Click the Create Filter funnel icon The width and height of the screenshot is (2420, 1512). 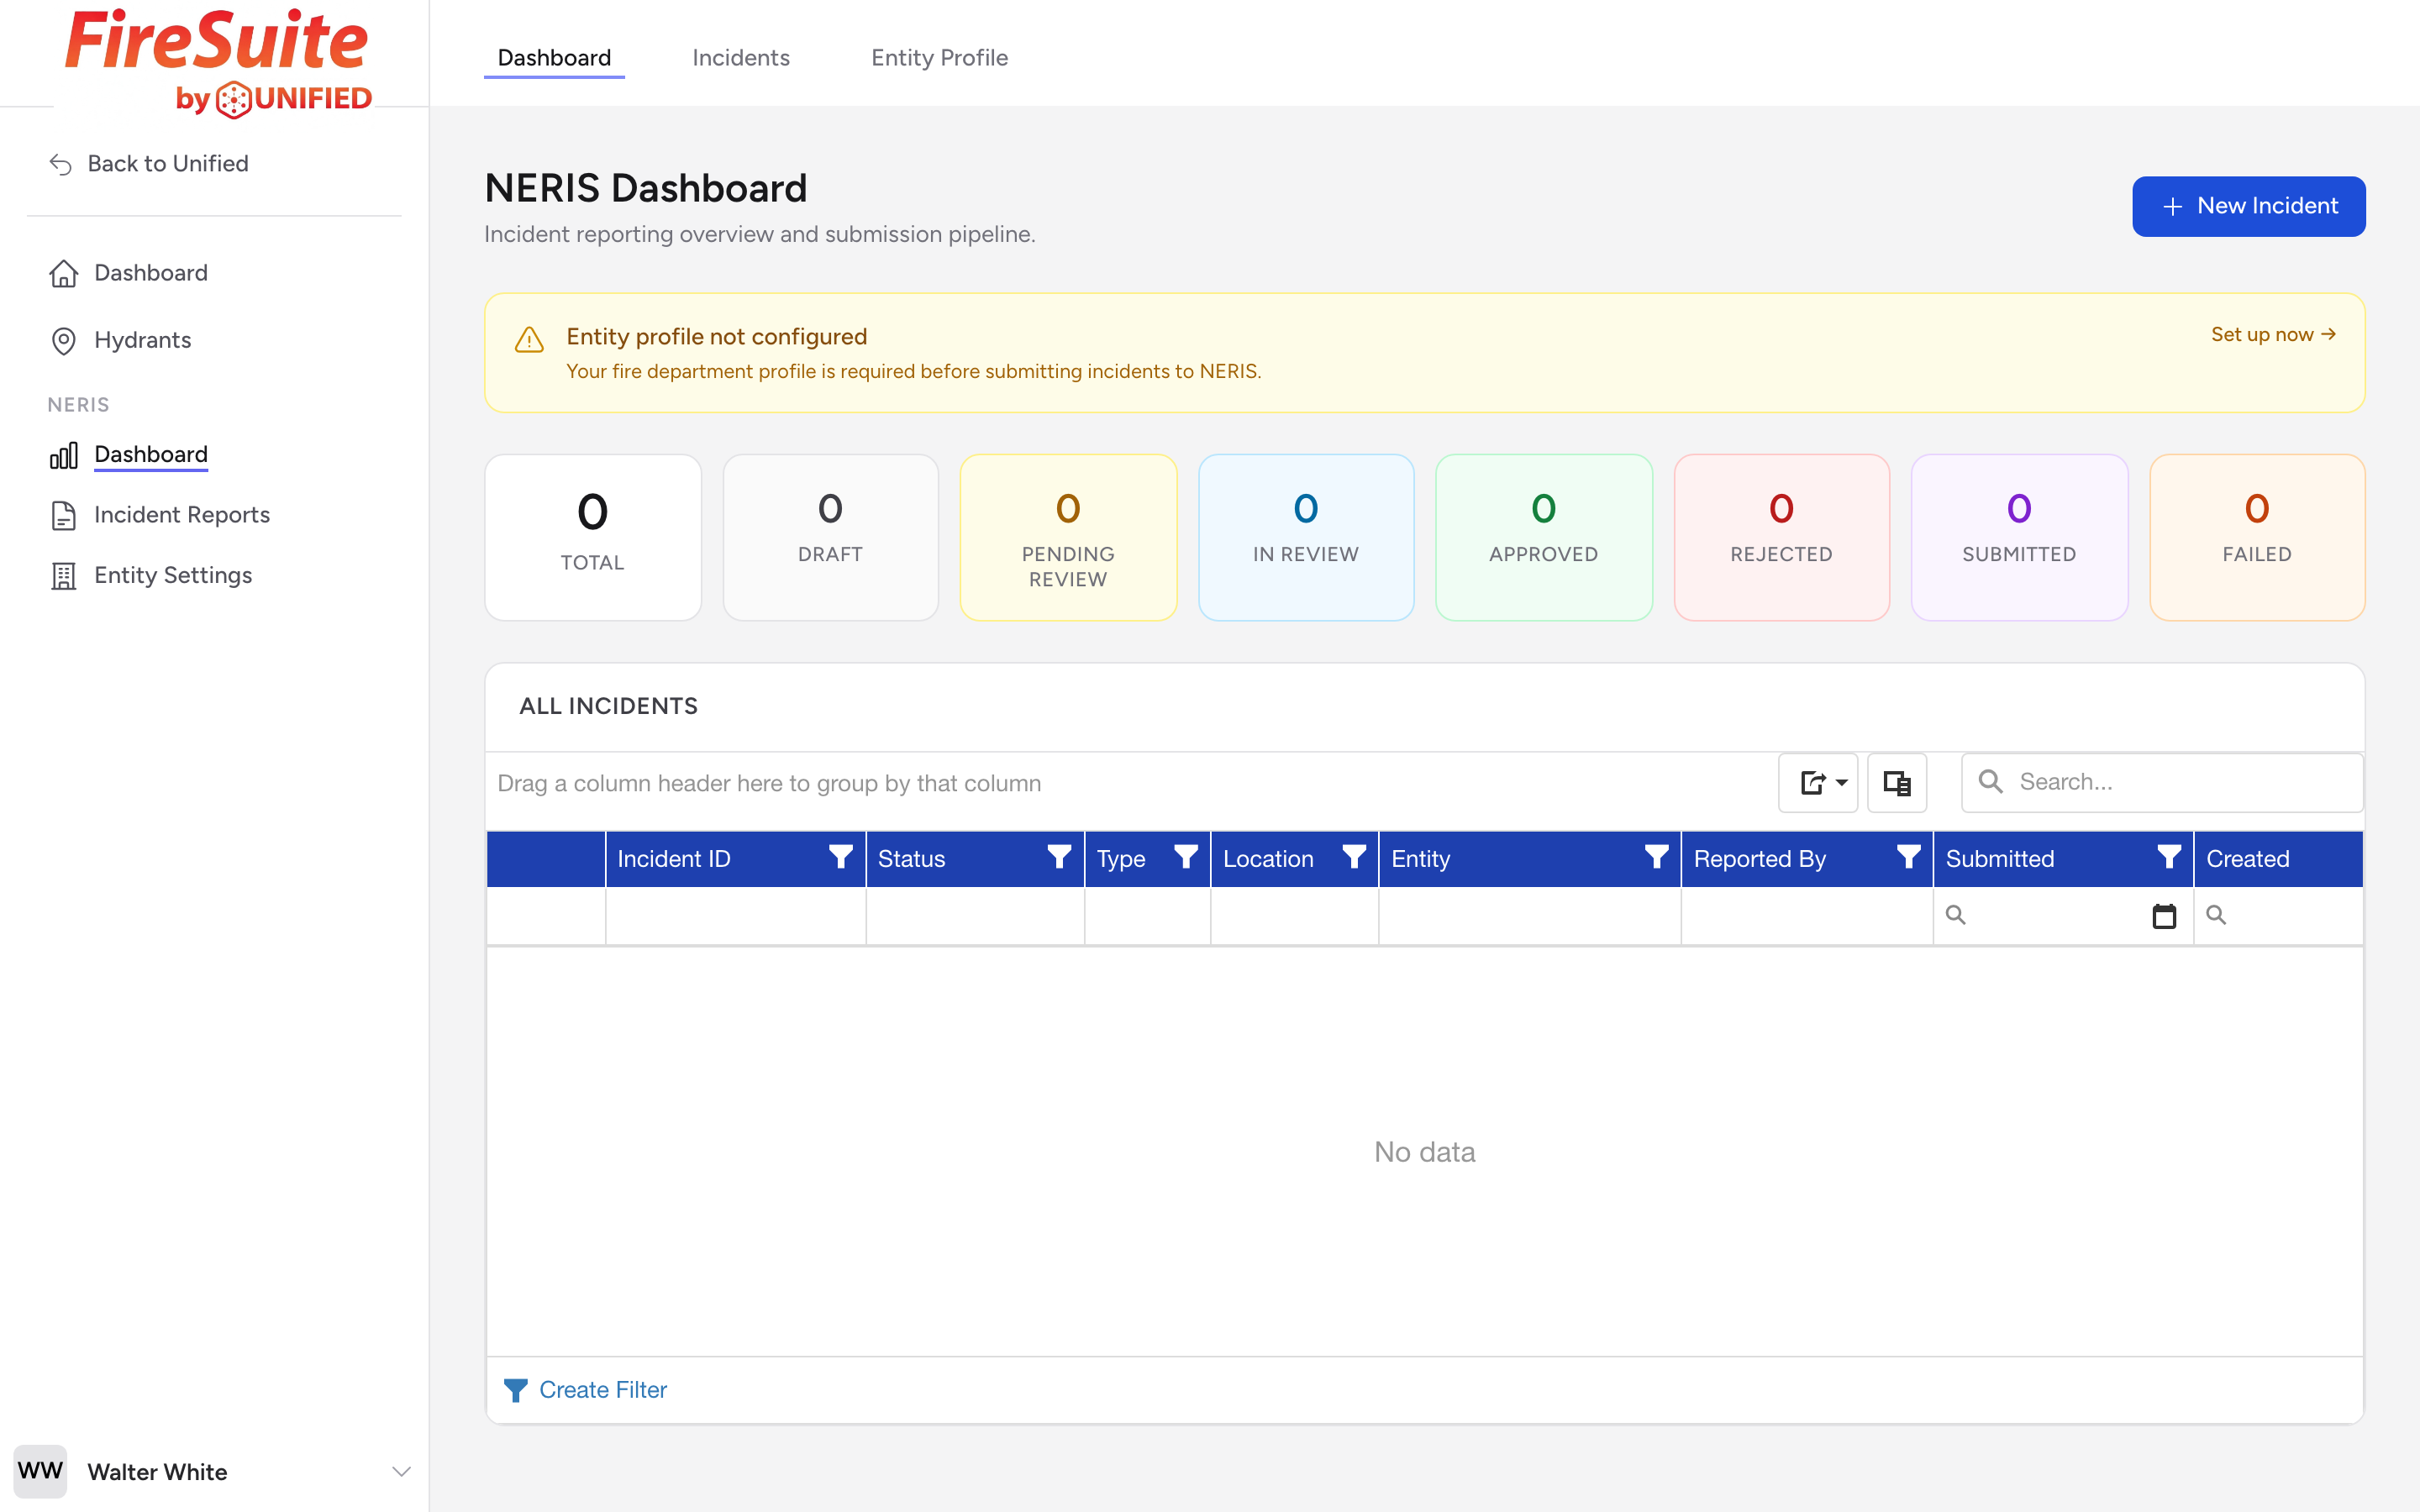(x=515, y=1390)
